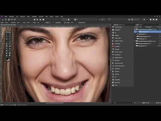The width and height of the screenshot is (161, 121).
Task: Add a Tontrennung adjustment
Action: (122, 44)
